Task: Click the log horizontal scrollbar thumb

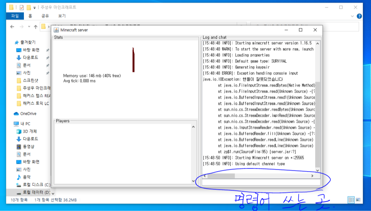Action: click(x=221, y=176)
